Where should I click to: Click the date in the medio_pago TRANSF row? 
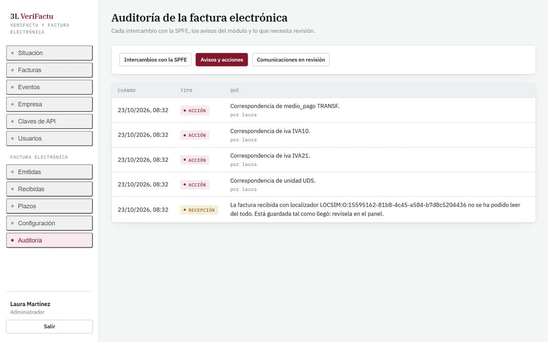[x=143, y=110]
